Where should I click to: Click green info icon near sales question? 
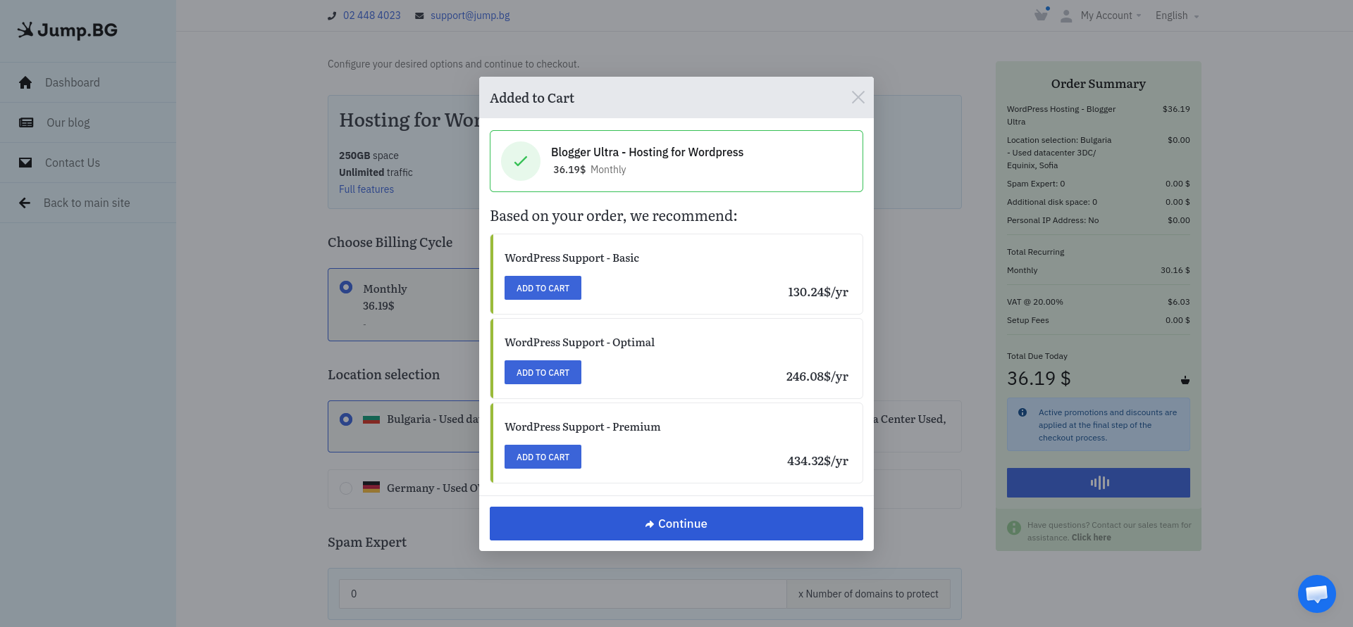click(1014, 528)
